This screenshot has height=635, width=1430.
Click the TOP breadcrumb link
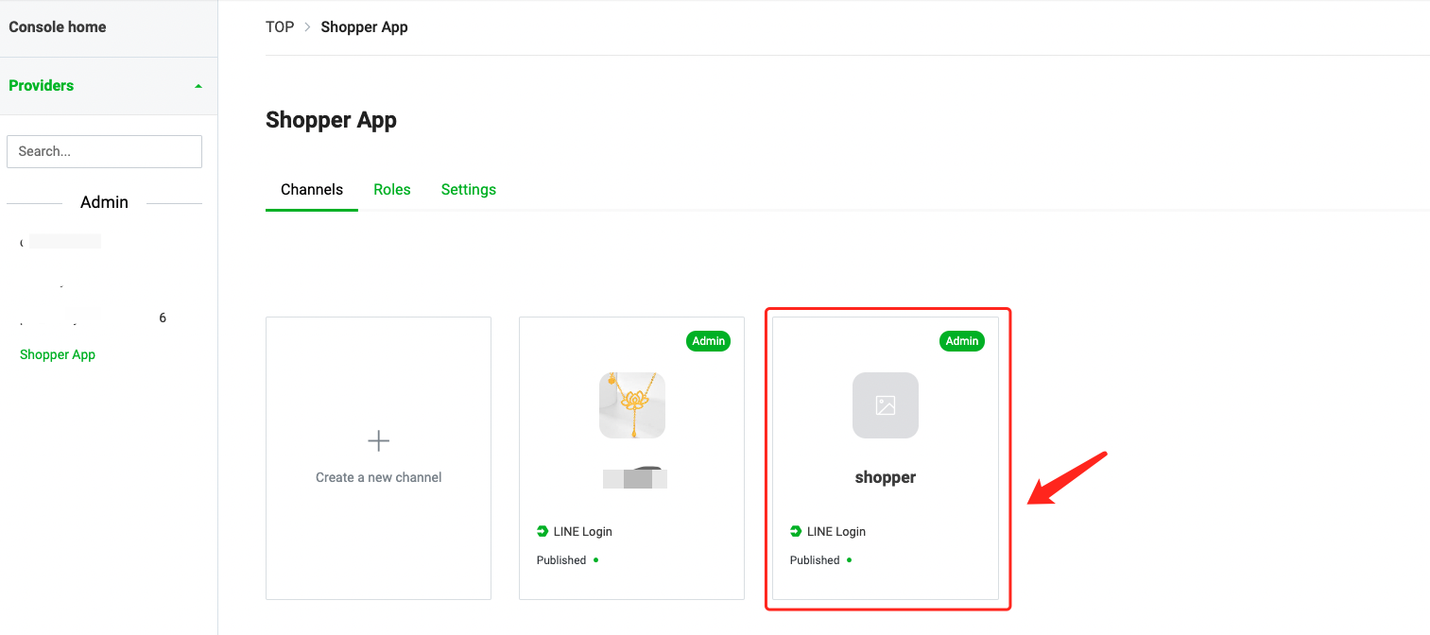click(x=280, y=26)
